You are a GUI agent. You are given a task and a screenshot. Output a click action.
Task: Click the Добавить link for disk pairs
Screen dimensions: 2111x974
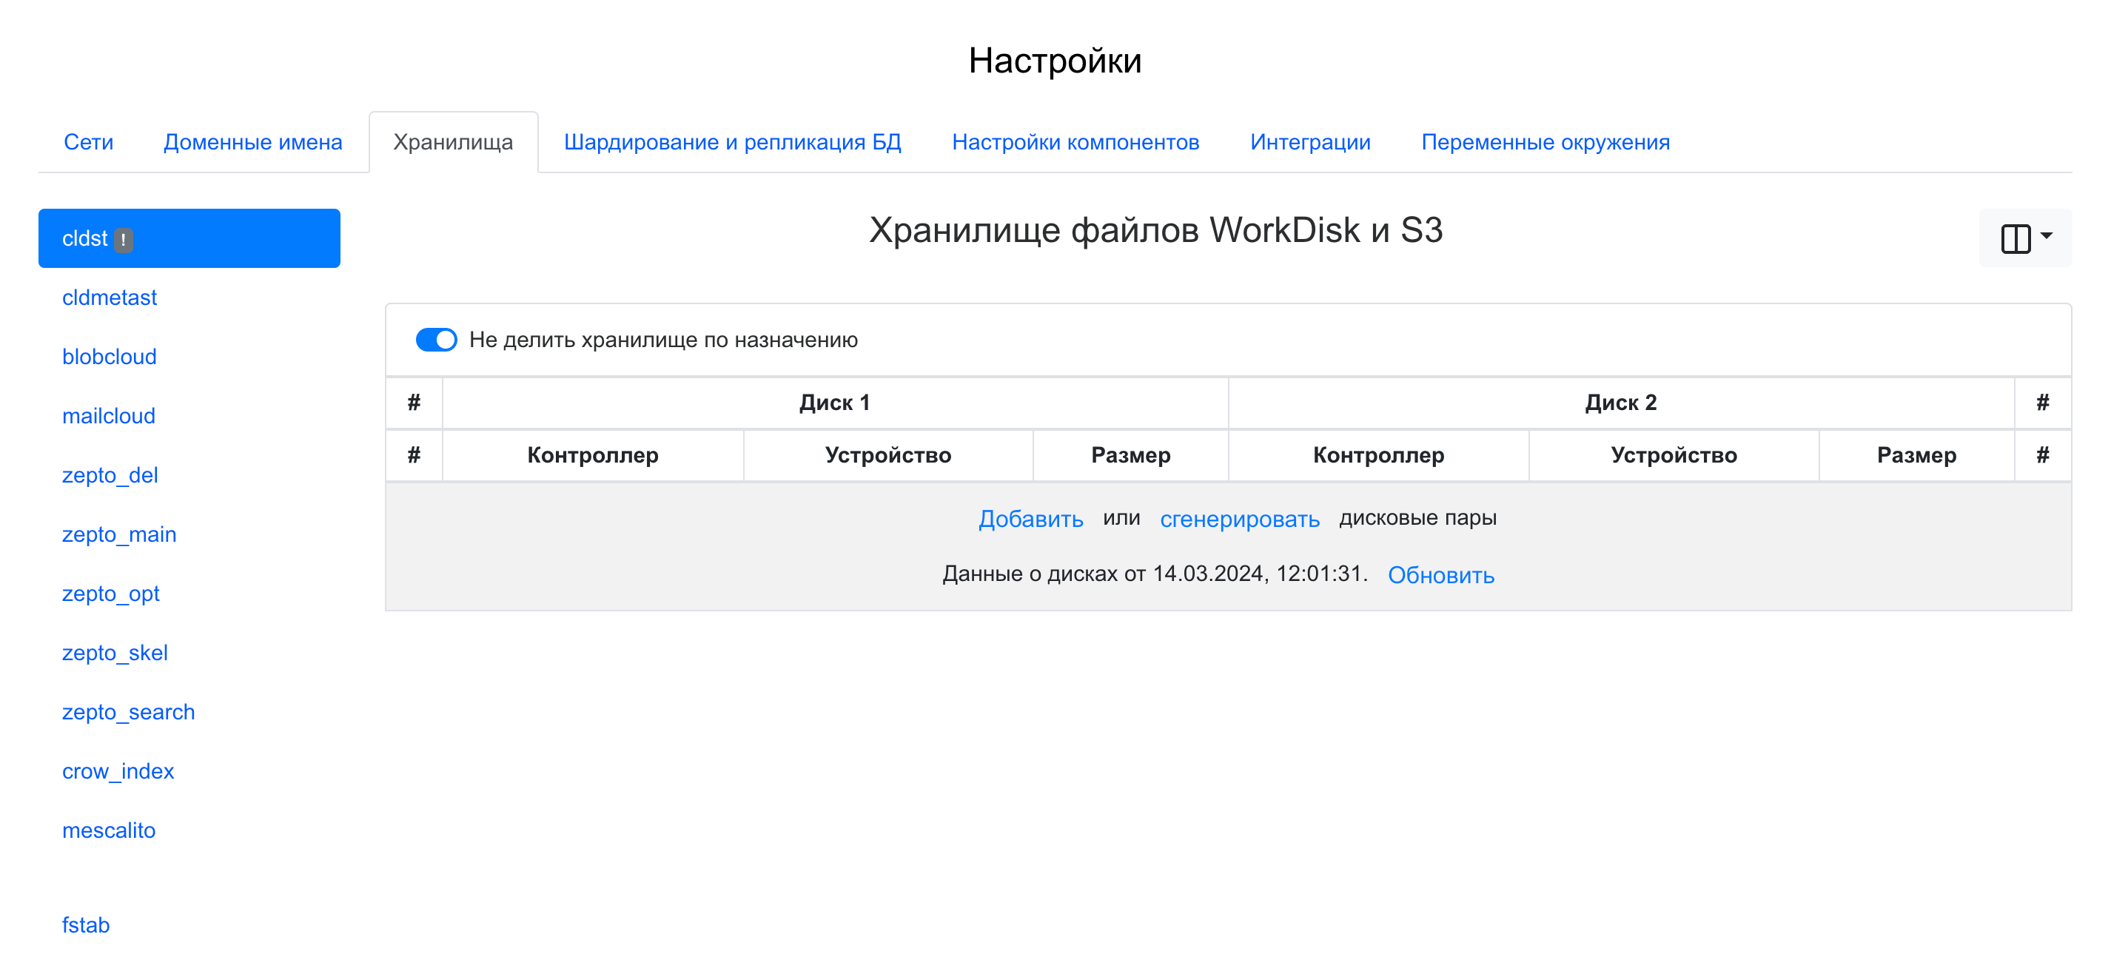[1030, 519]
